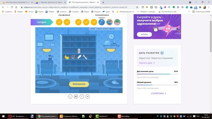This screenshot has width=212, height=119.
Task: Open the taskbar clock and date
Action: point(206,116)
